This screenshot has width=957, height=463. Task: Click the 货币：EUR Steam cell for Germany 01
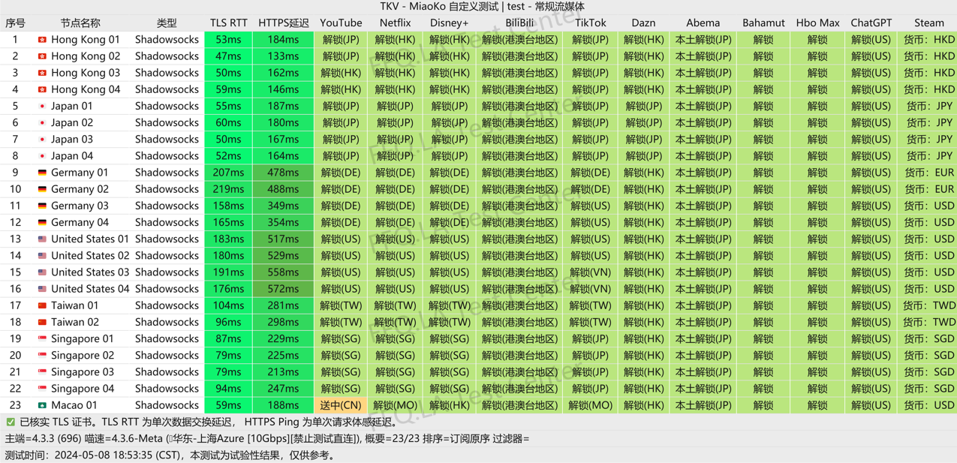coord(929,173)
